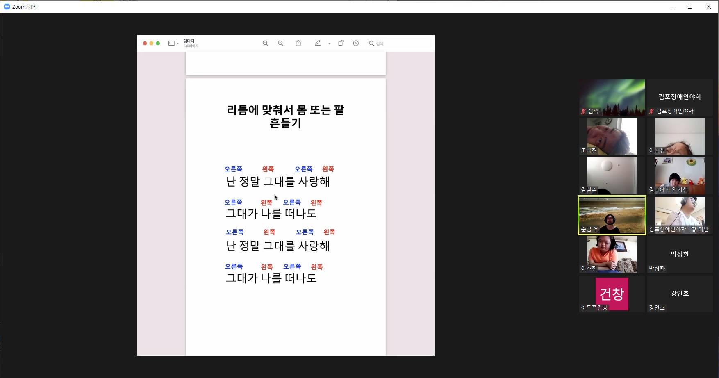This screenshot has width=719, height=378.
Task: Minimize the Zoom 회의 window
Action: (x=671, y=7)
